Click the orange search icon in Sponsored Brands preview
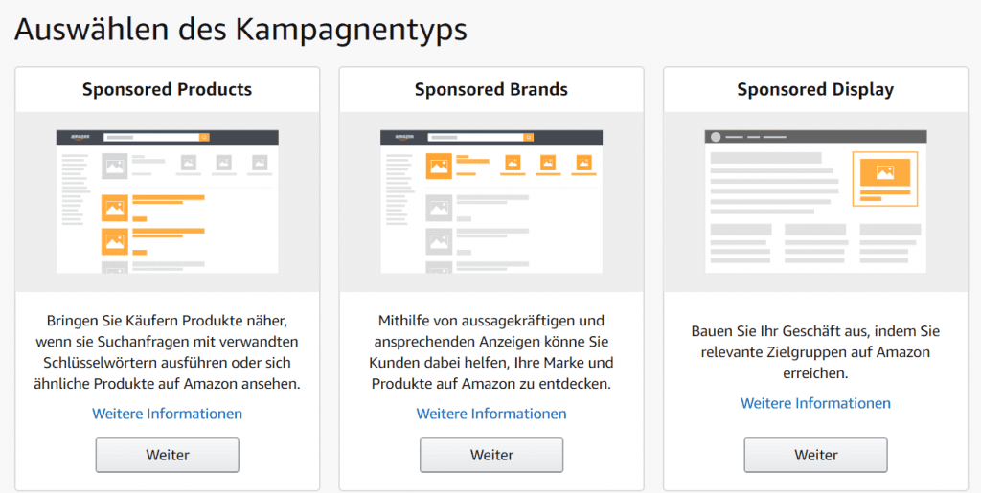 click(x=529, y=137)
